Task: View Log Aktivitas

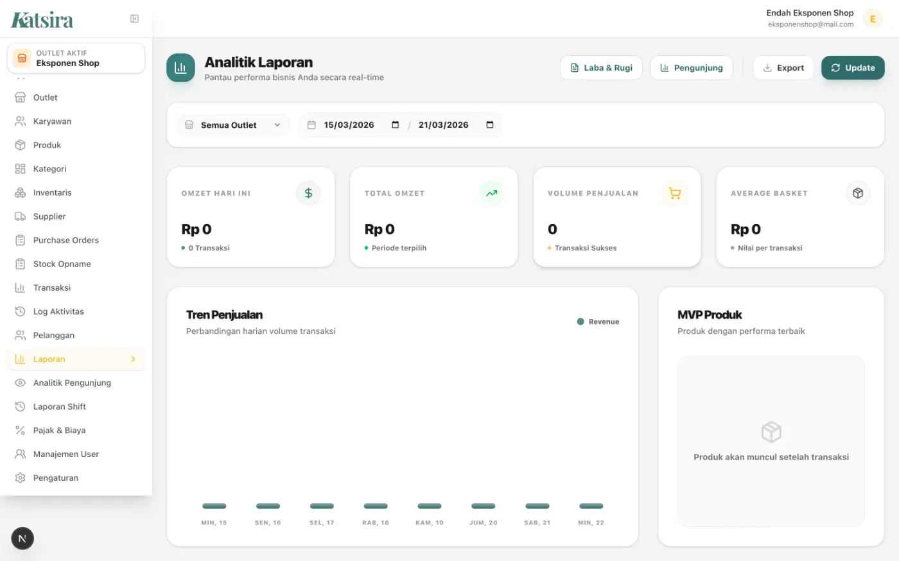Action: pyautogui.click(x=76, y=311)
